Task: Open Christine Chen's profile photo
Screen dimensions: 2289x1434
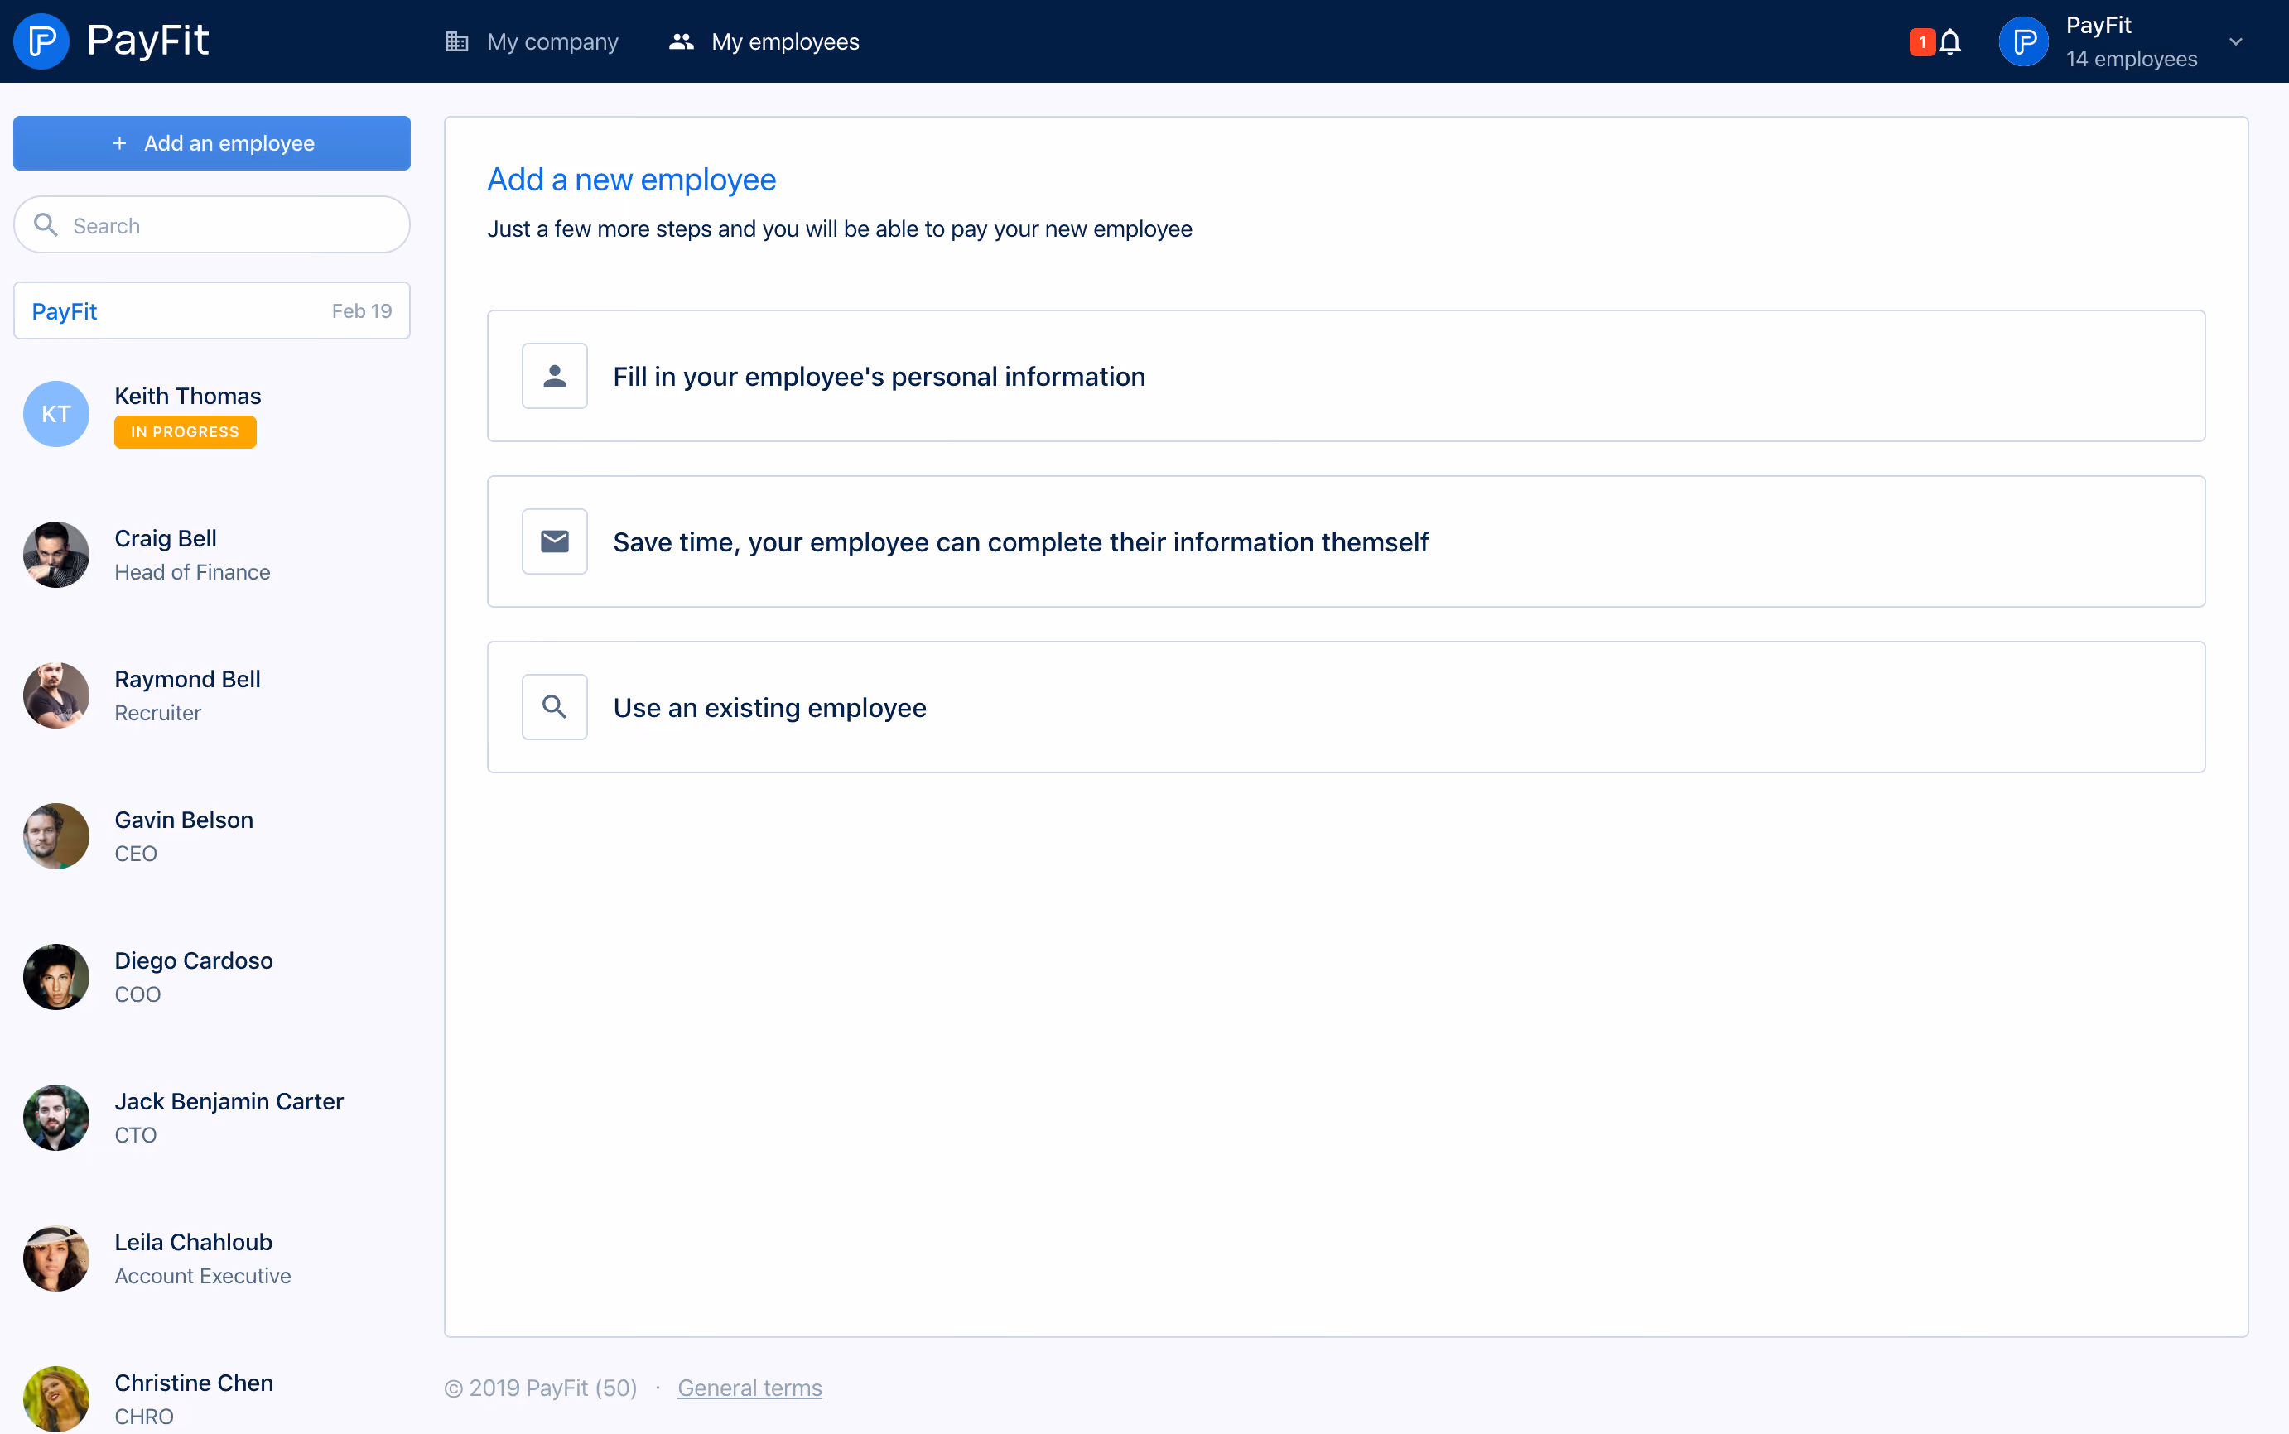Action: click(56, 1399)
